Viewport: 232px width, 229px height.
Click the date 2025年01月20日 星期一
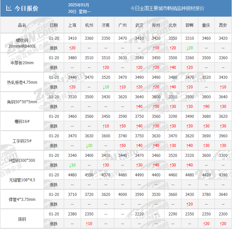coord(79,8)
